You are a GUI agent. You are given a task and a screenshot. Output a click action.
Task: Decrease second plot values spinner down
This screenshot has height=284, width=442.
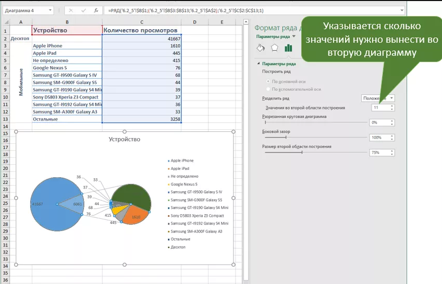pyautogui.click(x=392, y=109)
